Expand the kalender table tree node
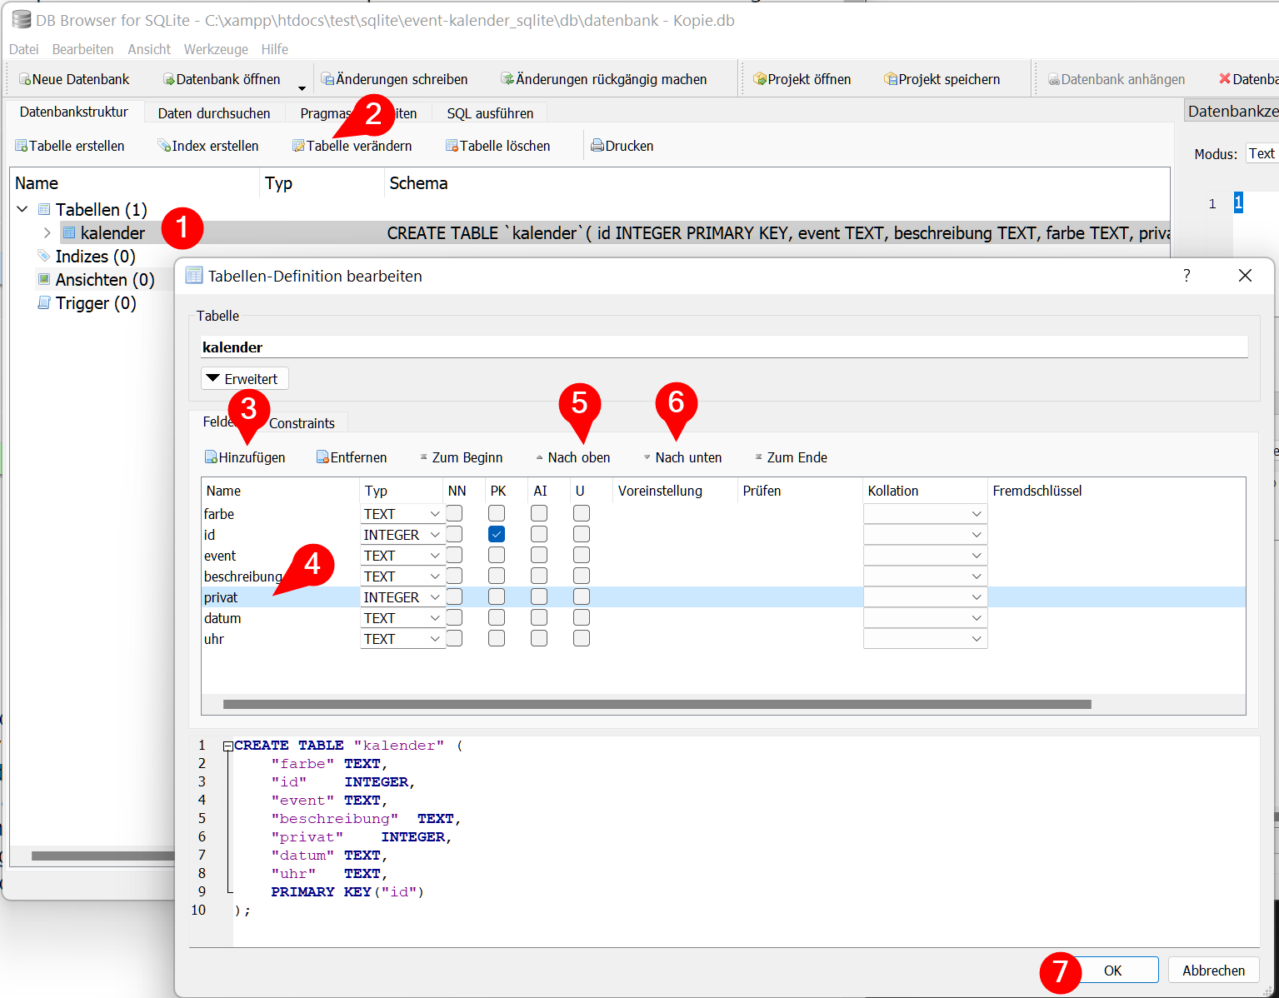Viewport: 1279px width, 998px height. click(x=47, y=233)
